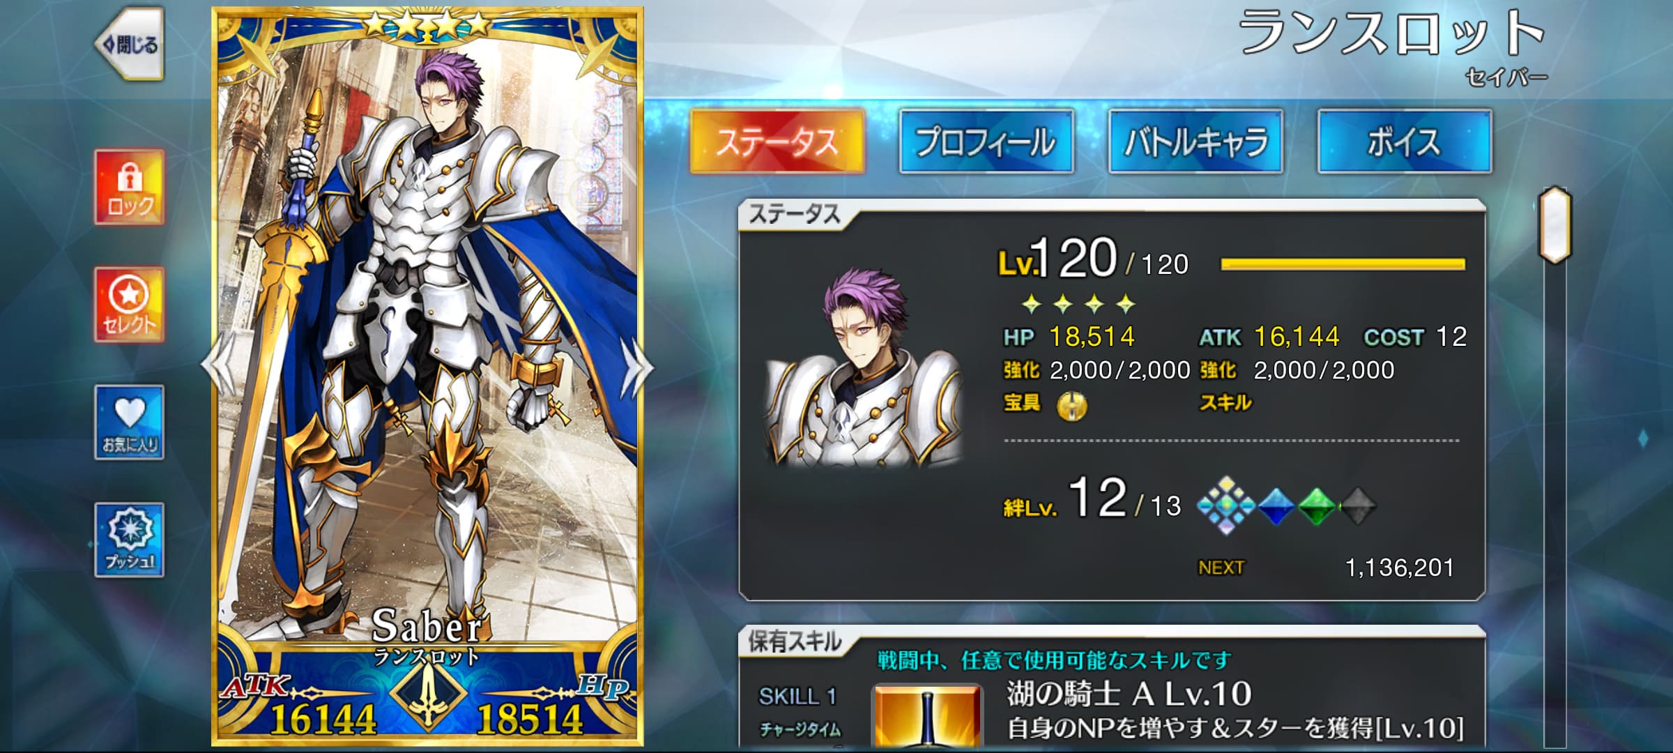This screenshot has width=1673, height=753.
Task: Open the バトルキャラ tab
Action: [1195, 142]
